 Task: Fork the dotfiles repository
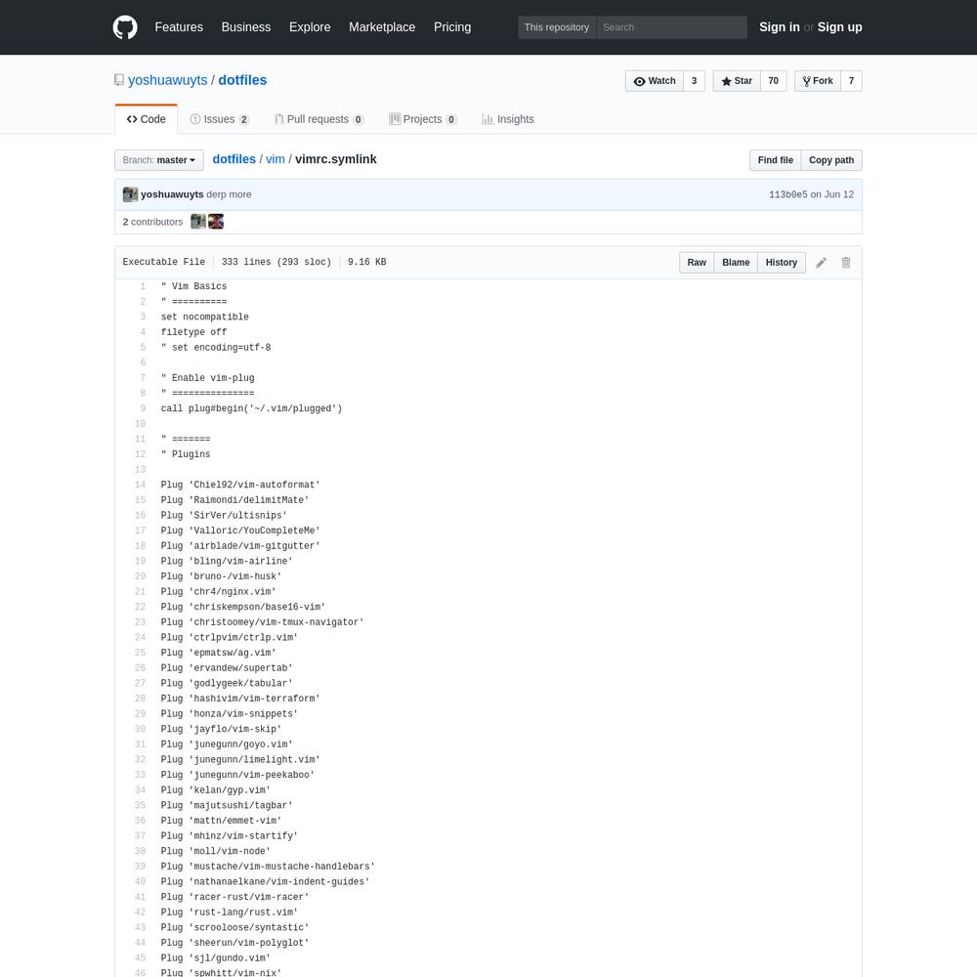pyautogui.click(x=818, y=81)
